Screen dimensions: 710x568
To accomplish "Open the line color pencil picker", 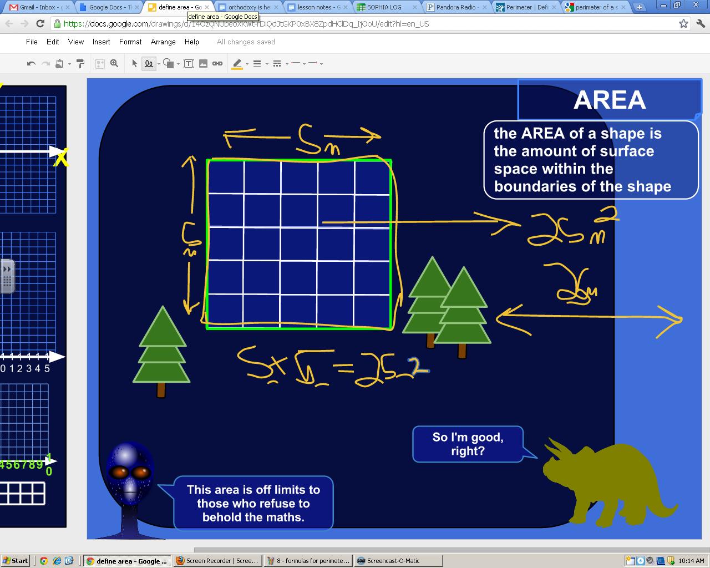I will [x=237, y=64].
